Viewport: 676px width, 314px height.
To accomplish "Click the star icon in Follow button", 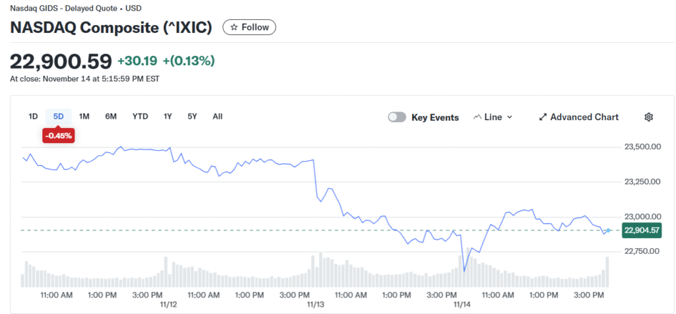I will click(x=234, y=27).
